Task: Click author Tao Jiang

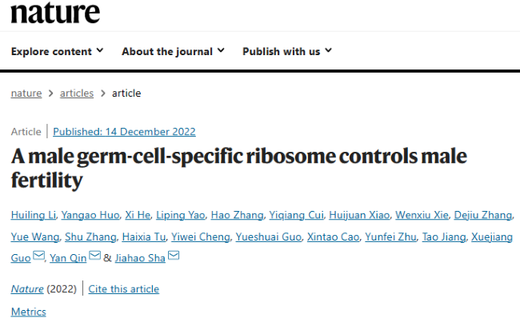Action: click(444, 237)
